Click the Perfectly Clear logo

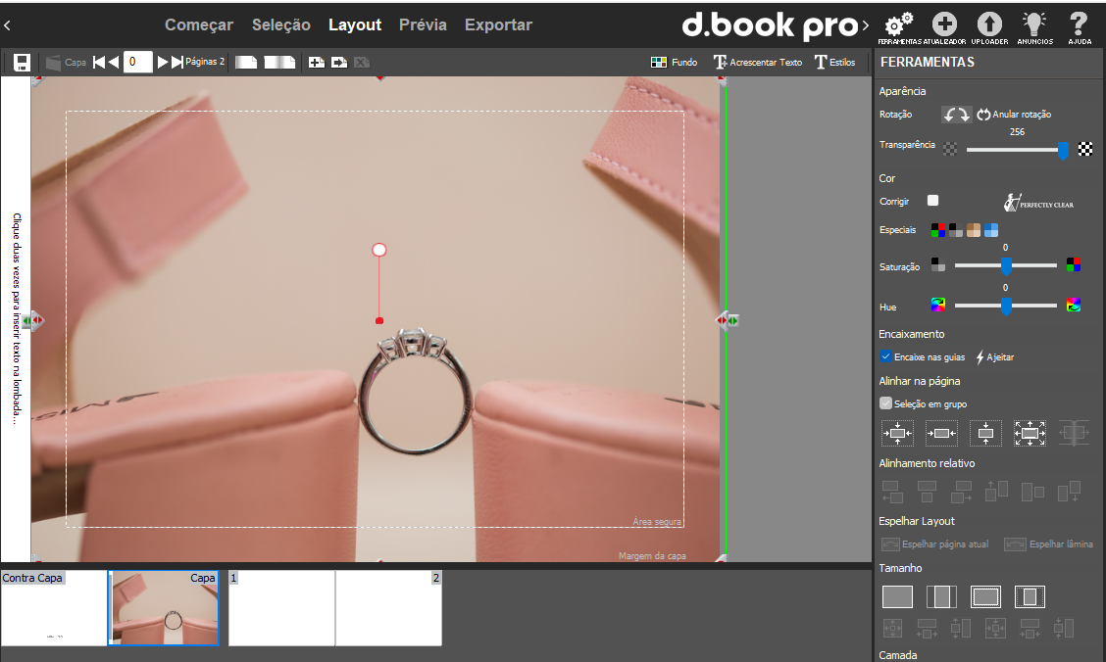click(x=1038, y=202)
